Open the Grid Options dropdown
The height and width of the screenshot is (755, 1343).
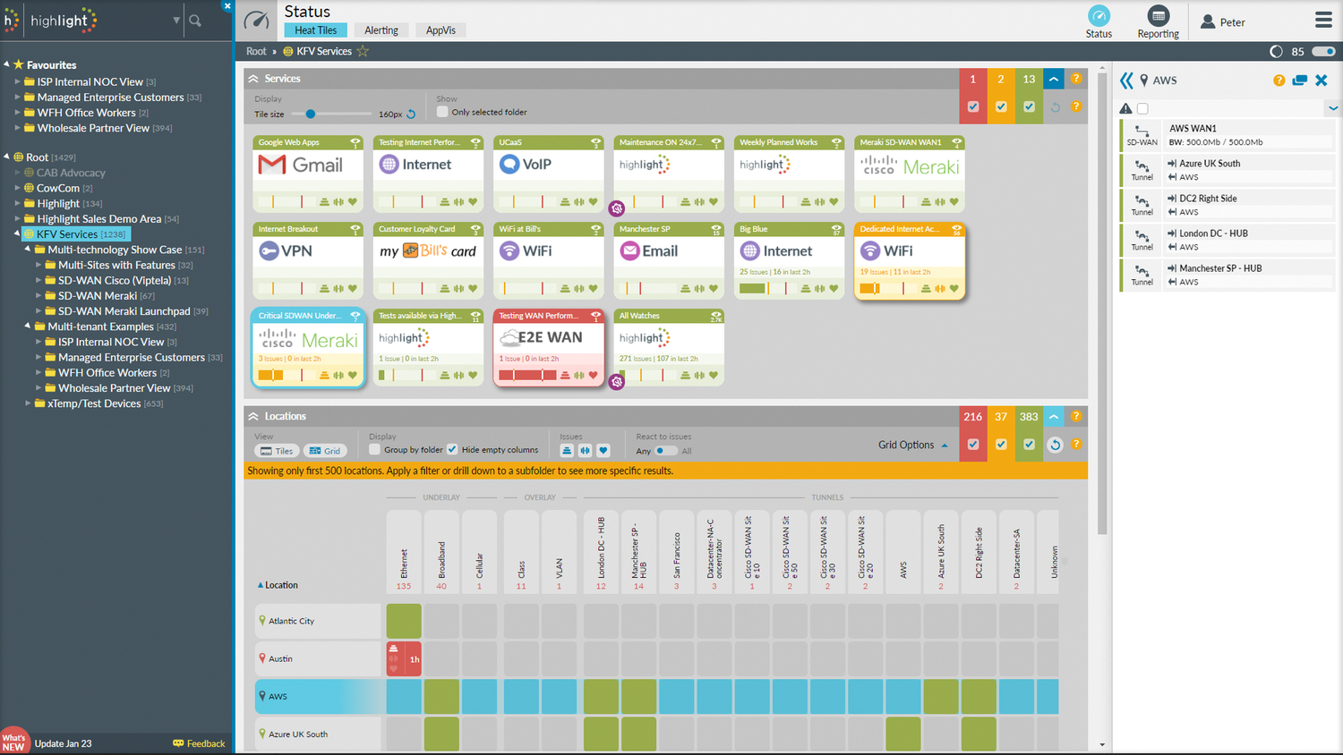point(907,444)
